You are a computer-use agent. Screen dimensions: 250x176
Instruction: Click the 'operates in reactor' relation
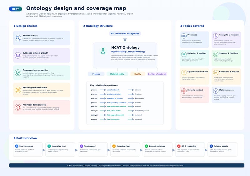click(115, 98)
